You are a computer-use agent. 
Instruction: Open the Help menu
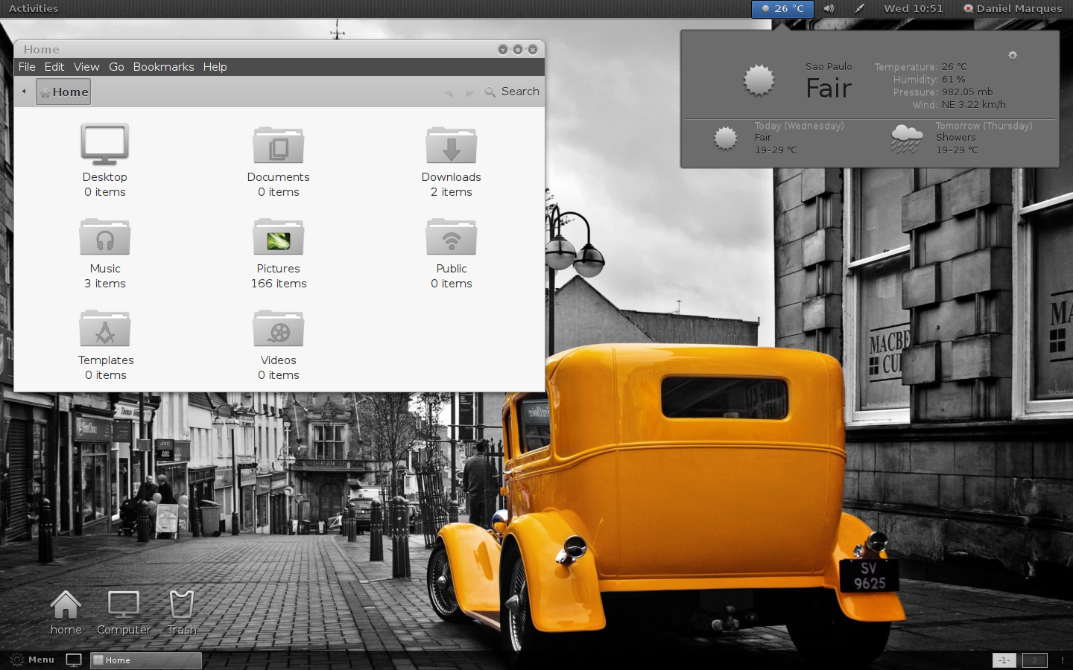tap(215, 67)
